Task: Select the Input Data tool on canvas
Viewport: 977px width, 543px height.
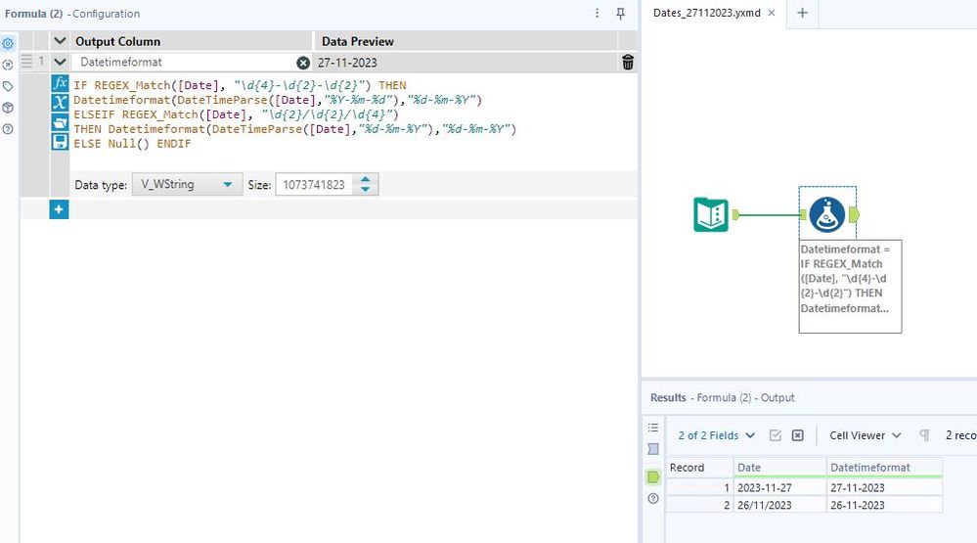Action: point(711,214)
